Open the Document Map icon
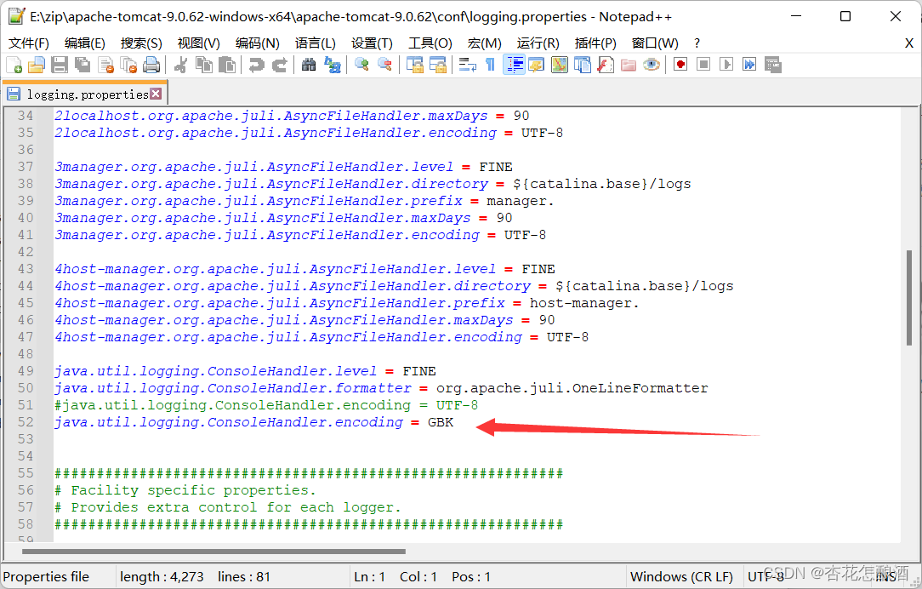Screen dimensions: 922x589 (559, 64)
